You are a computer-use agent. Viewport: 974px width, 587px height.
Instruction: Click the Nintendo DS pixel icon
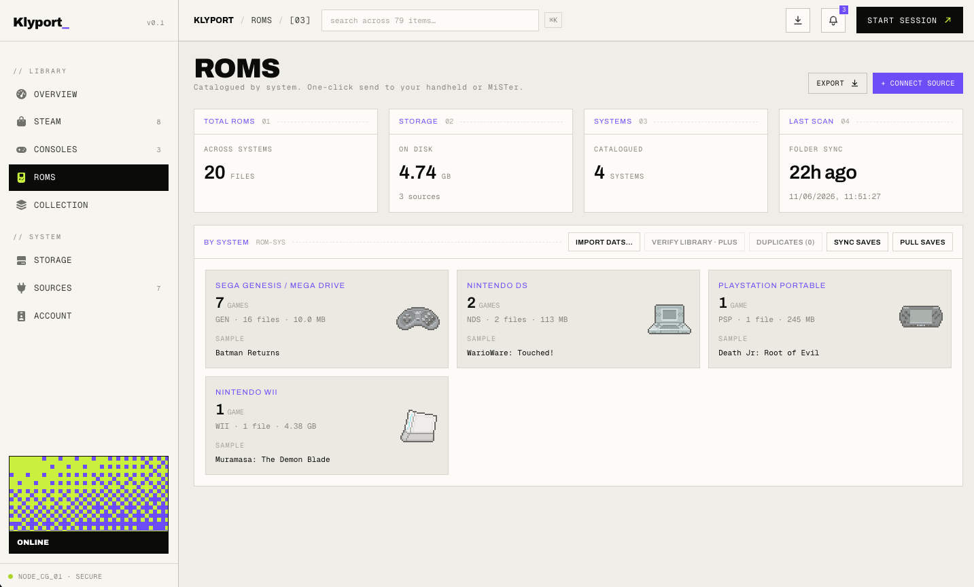tap(669, 319)
